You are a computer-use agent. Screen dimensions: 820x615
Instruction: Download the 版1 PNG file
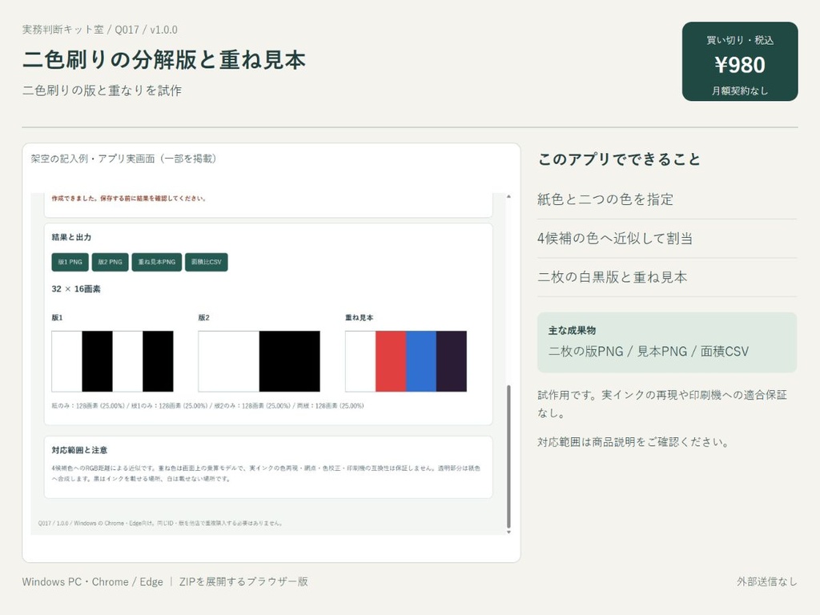coord(70,262)
